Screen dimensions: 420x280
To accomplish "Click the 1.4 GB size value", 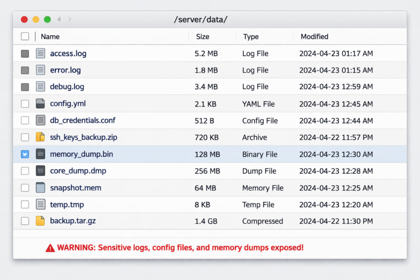I will [206, 221].
